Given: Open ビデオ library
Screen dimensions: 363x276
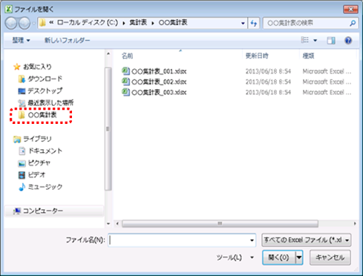Looking at the screenshot, I should (x=36, y=175).
